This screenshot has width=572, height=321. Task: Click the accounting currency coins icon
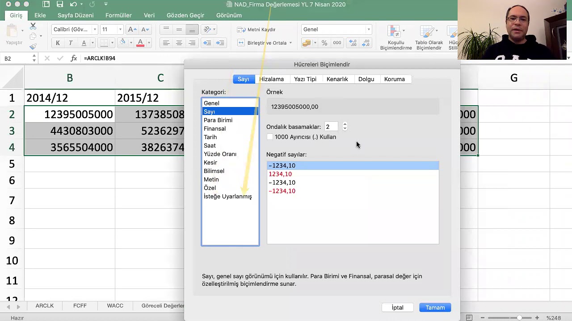point(307,43)
